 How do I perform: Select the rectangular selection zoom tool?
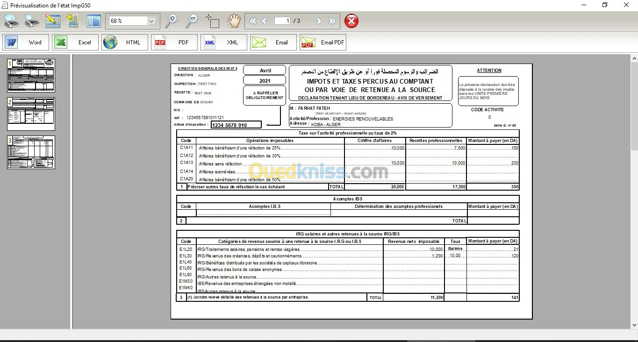point(212,21)
